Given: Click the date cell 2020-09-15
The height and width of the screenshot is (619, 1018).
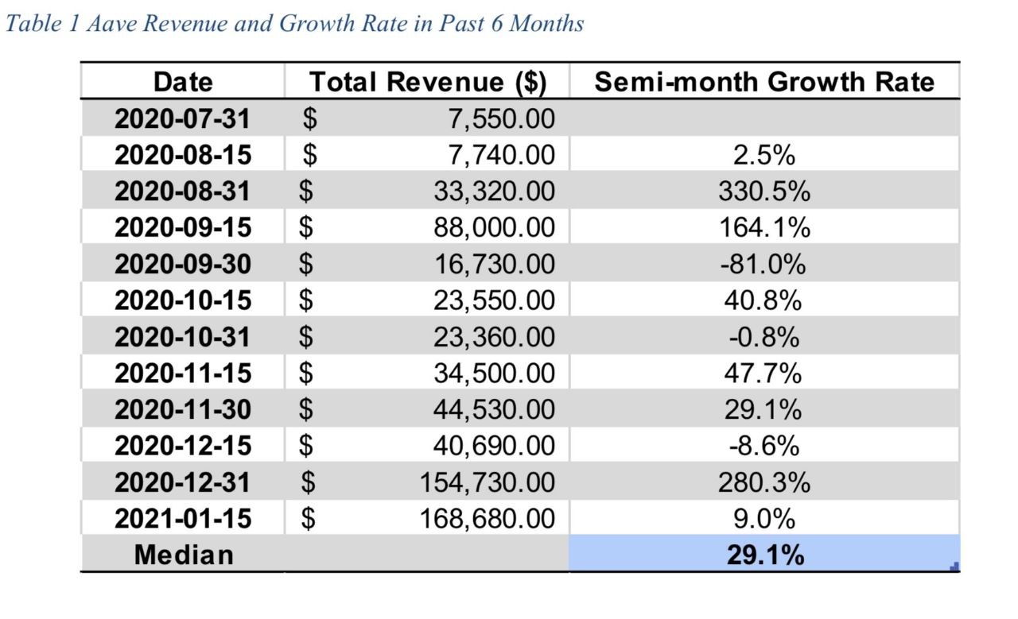Looking at the screenshot, I should [183, 228].
